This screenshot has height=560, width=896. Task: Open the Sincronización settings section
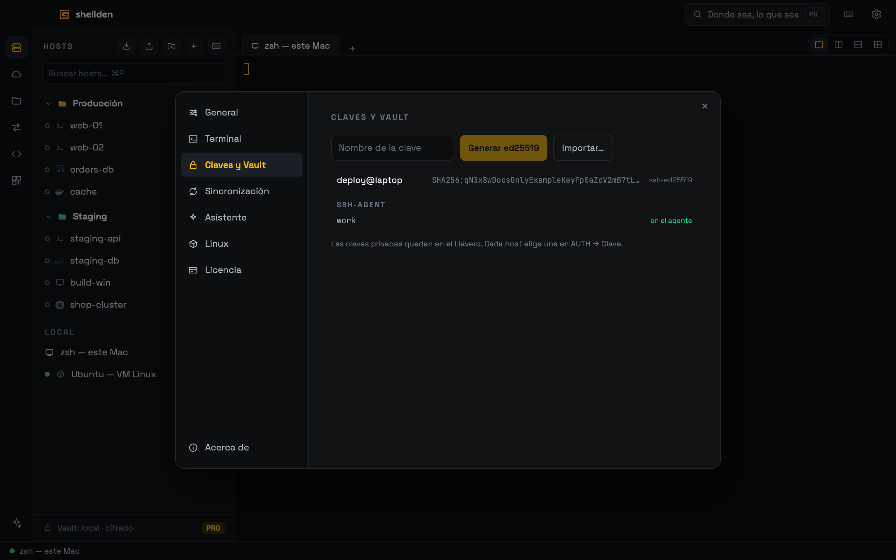[242, 191]
